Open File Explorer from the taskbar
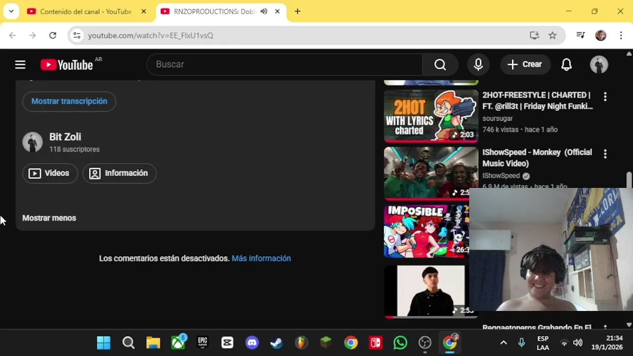This screenshot has width=633, height=356. click(153, 343)
